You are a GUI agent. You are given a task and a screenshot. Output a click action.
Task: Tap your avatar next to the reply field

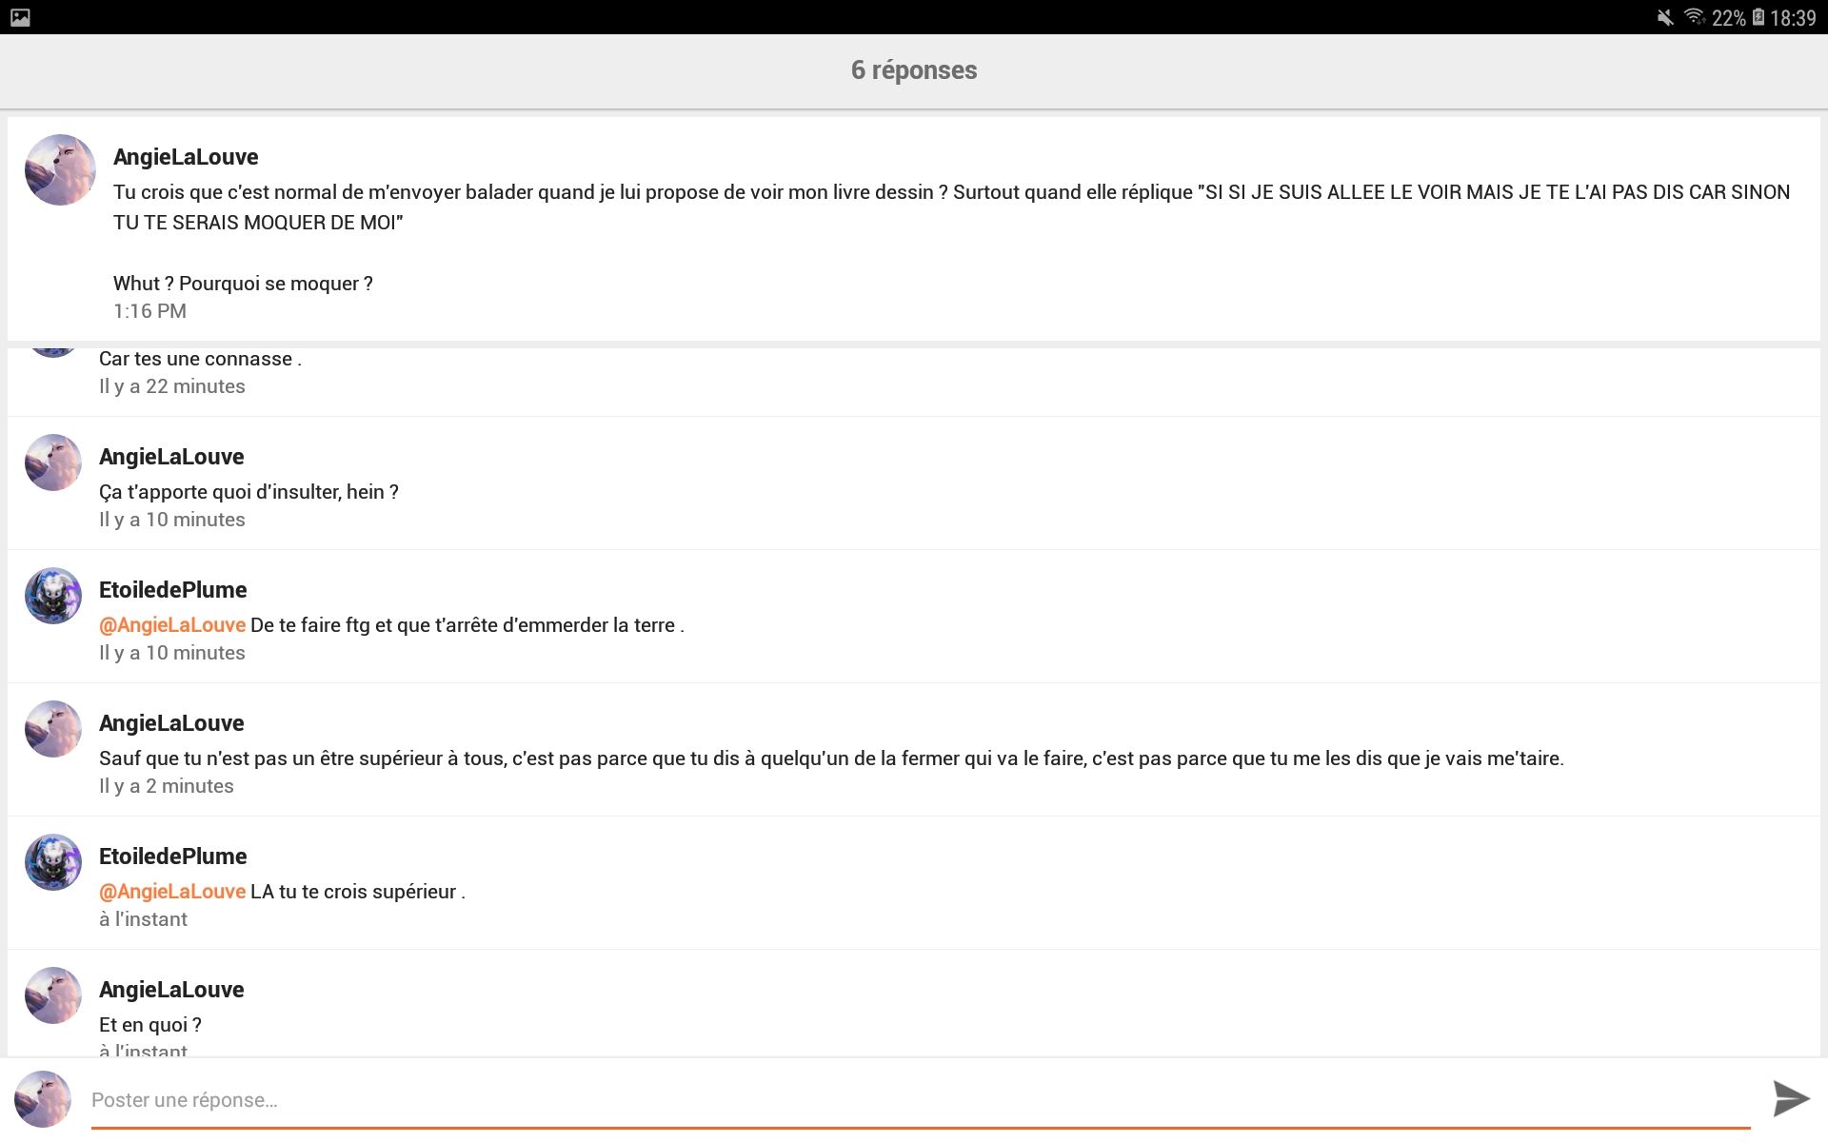[x=43, y=1099]
